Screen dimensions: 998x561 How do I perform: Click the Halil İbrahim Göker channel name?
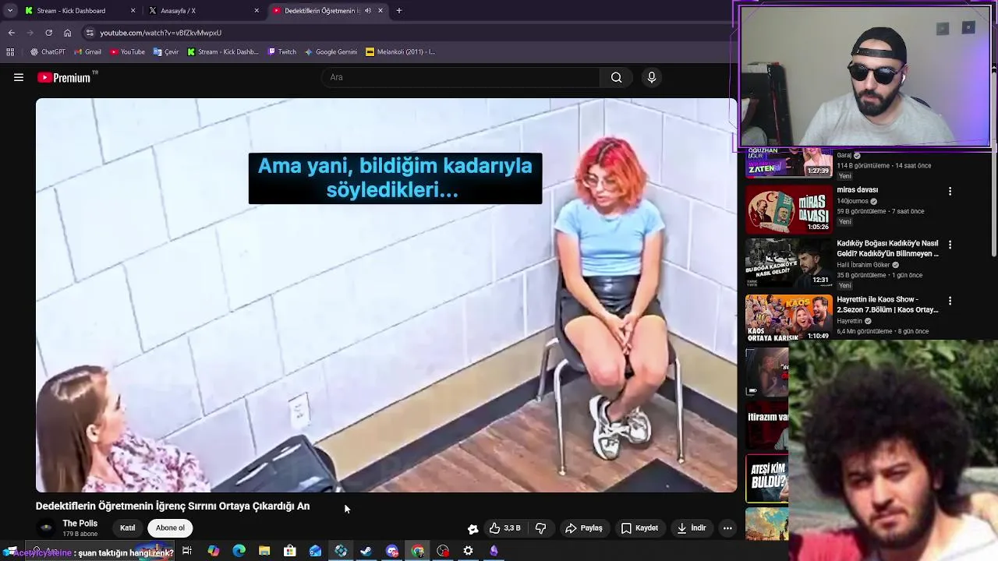point(863,265)
